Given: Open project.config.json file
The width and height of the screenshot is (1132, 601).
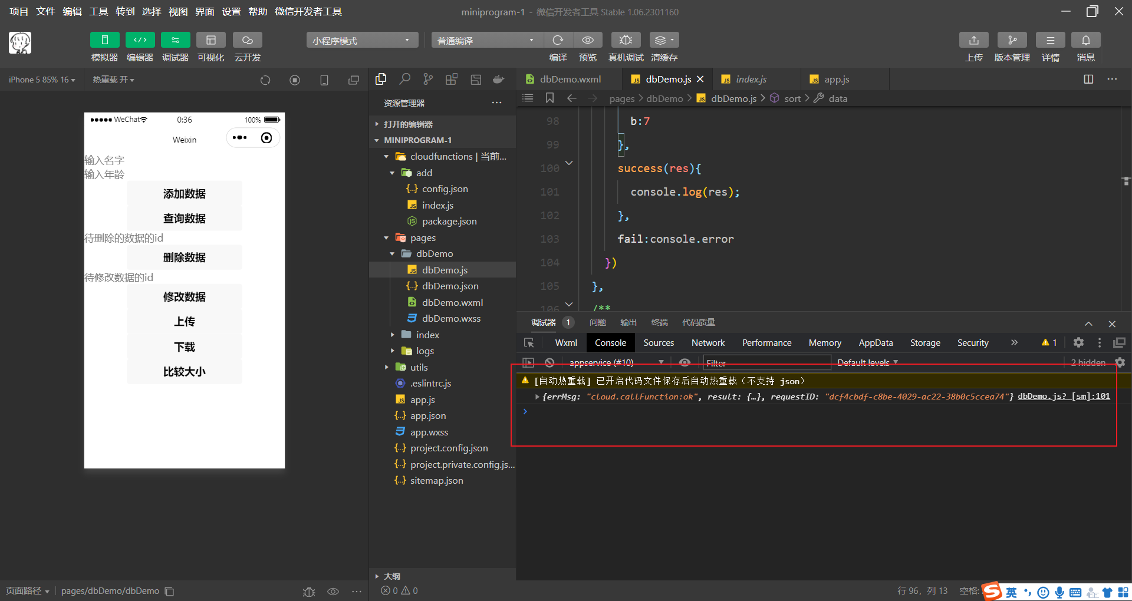Looking at the screenshot, I should click(449, 448).
